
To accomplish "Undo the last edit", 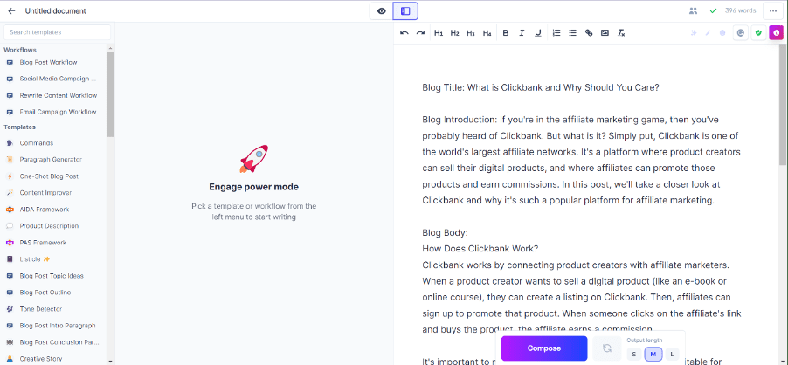I will coord(404,33).
